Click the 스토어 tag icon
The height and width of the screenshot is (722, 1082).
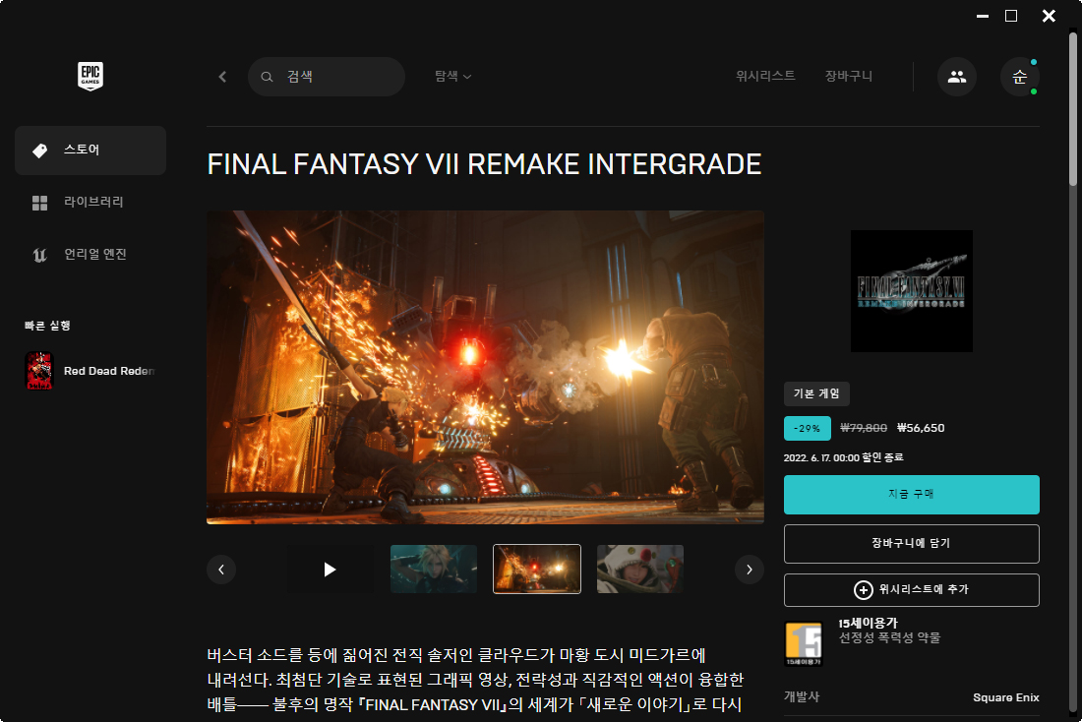(x=40, y=150)
